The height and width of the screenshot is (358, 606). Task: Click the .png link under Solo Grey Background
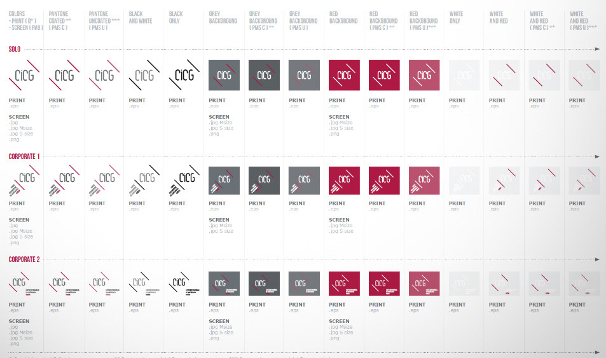[214, 134]
